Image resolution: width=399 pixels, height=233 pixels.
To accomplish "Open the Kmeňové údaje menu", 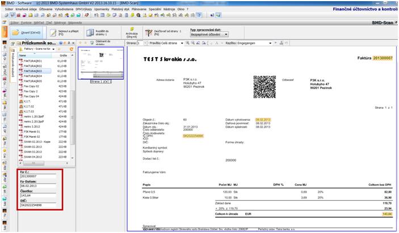I will tap(26, 9).
